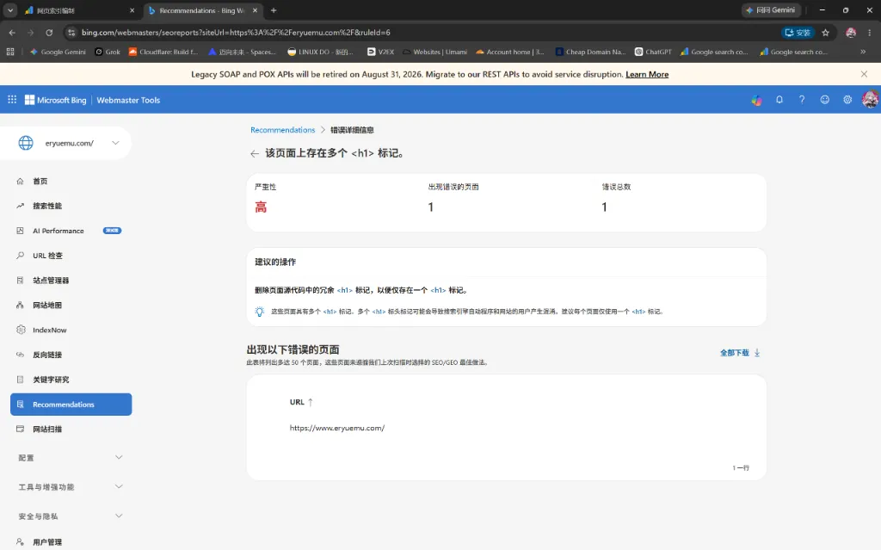This screenshot has height=550, width=881.
Task: Click 全部下载 to download all
Action: pyautogui.click(x=735, y=353)
